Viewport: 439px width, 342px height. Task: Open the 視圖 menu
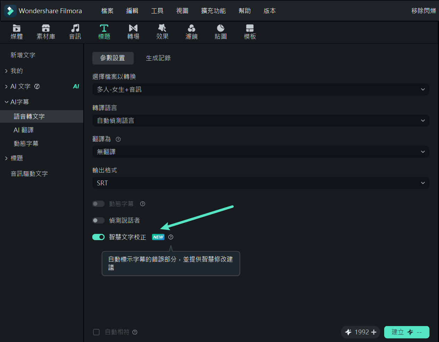click(x=182, y=11)
